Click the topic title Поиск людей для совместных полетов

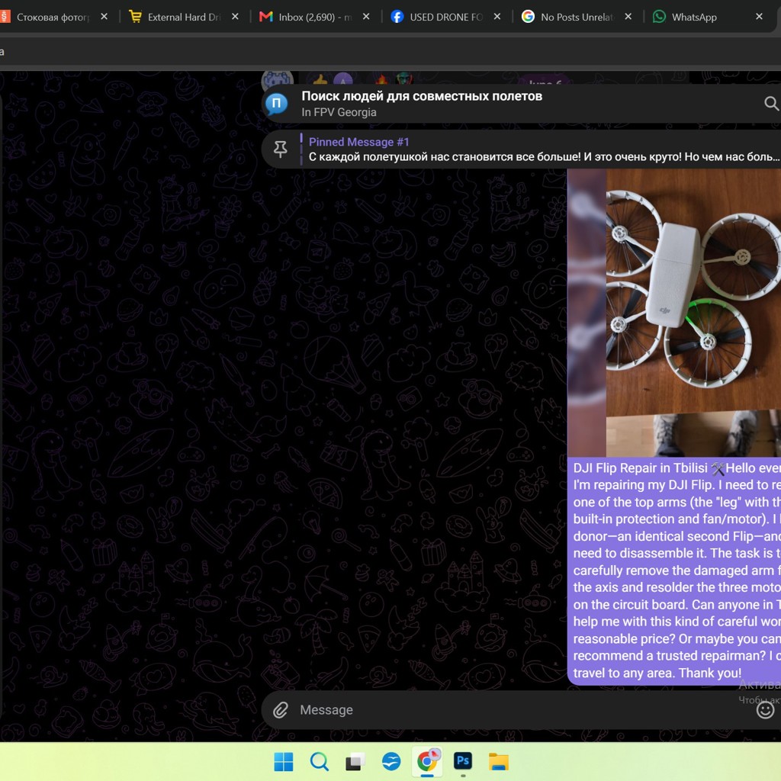422,96
